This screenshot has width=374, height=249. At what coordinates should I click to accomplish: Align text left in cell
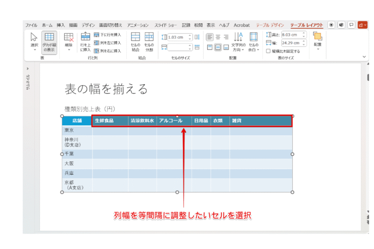click(x=210, y=37)
